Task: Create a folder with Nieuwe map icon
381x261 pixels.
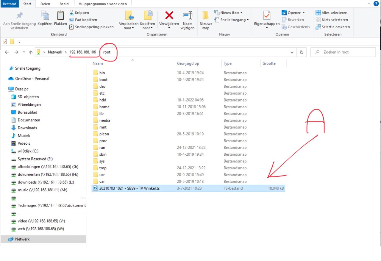Action: tap(206, 15)
